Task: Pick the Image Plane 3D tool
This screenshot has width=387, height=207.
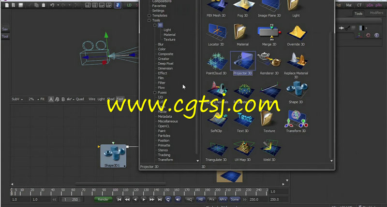Action: click(269, 6)
